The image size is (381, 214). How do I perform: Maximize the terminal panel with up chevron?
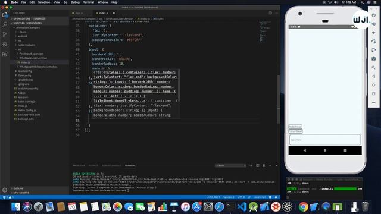[x=270, y=166]
